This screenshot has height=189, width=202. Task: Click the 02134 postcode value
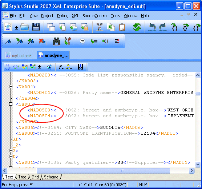click(x=148, y=133)
